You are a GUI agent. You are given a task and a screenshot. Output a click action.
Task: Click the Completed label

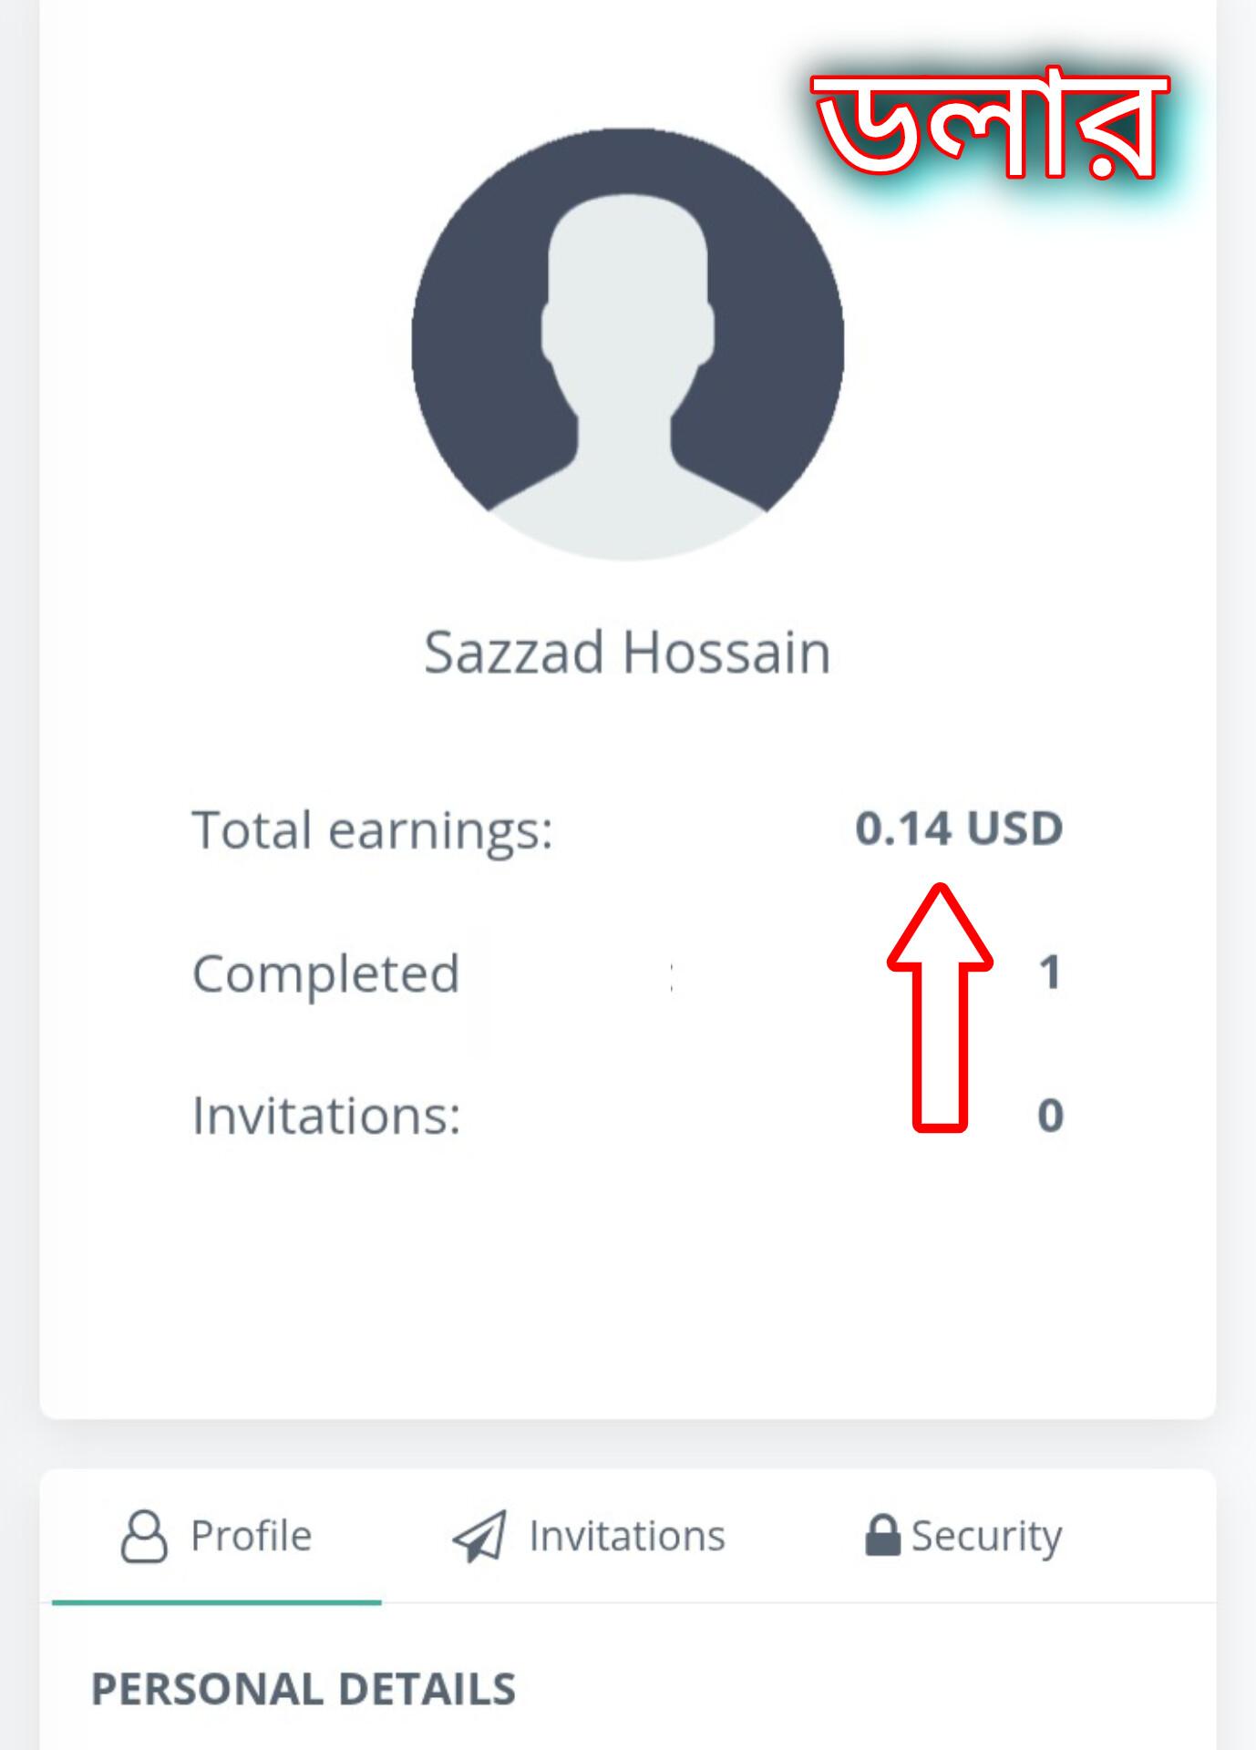pos(325,973)
